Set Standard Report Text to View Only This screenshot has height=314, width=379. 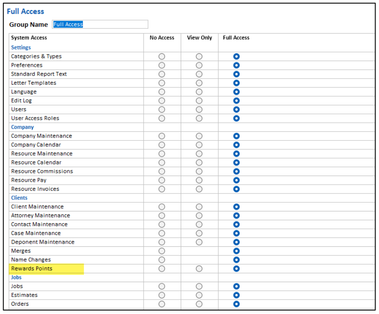pos(199,74)
